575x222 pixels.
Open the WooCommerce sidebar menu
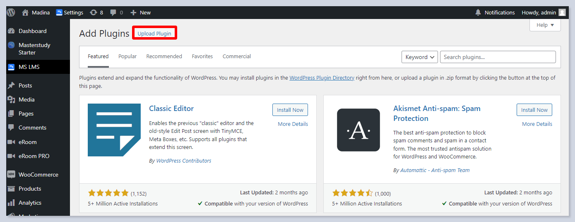tap(38, 175)
